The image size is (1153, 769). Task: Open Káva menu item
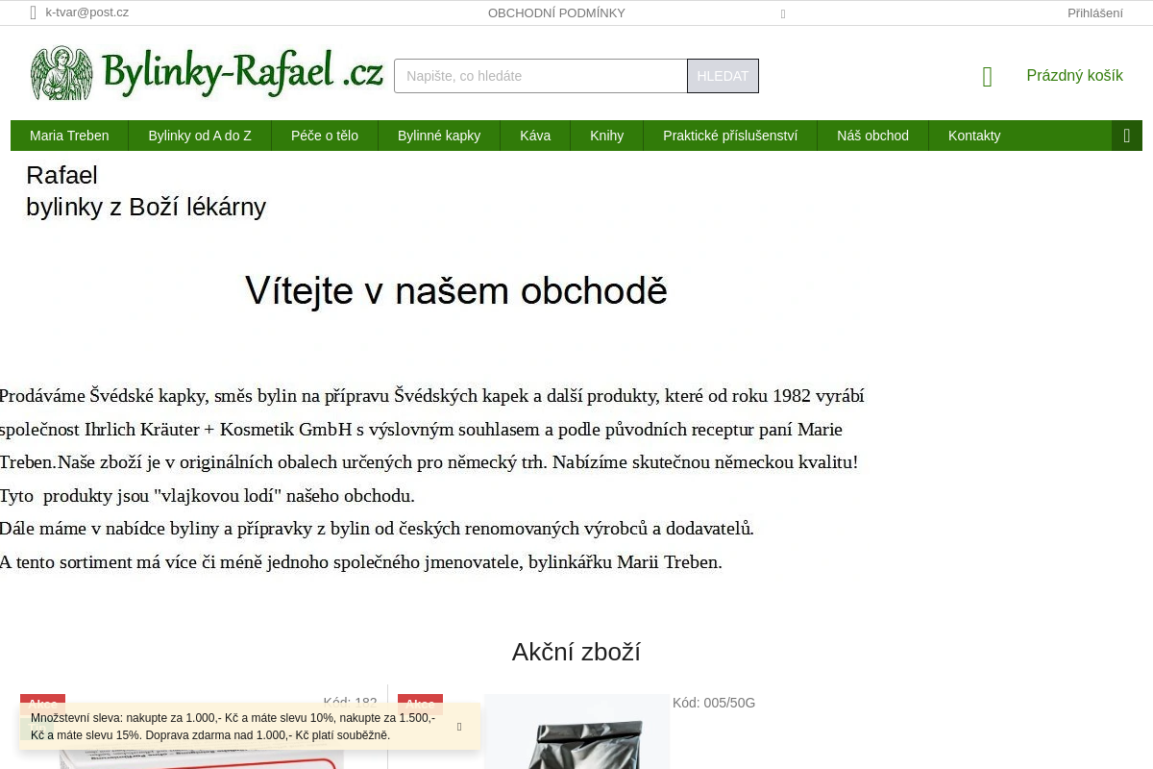(x=535, y=136)
